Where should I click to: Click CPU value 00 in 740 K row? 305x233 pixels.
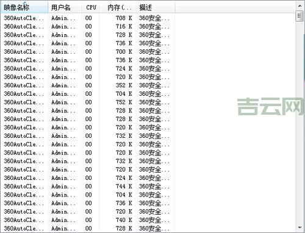point(88,220)
